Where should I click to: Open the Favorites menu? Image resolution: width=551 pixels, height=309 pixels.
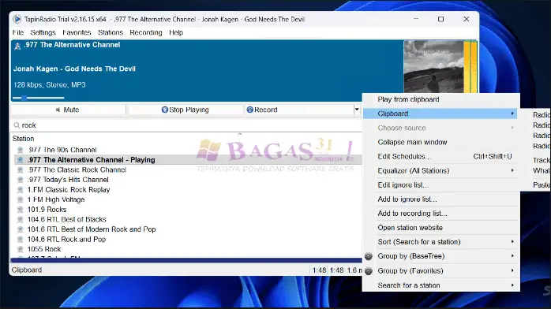pyautogui.click(x=77, y=32)
